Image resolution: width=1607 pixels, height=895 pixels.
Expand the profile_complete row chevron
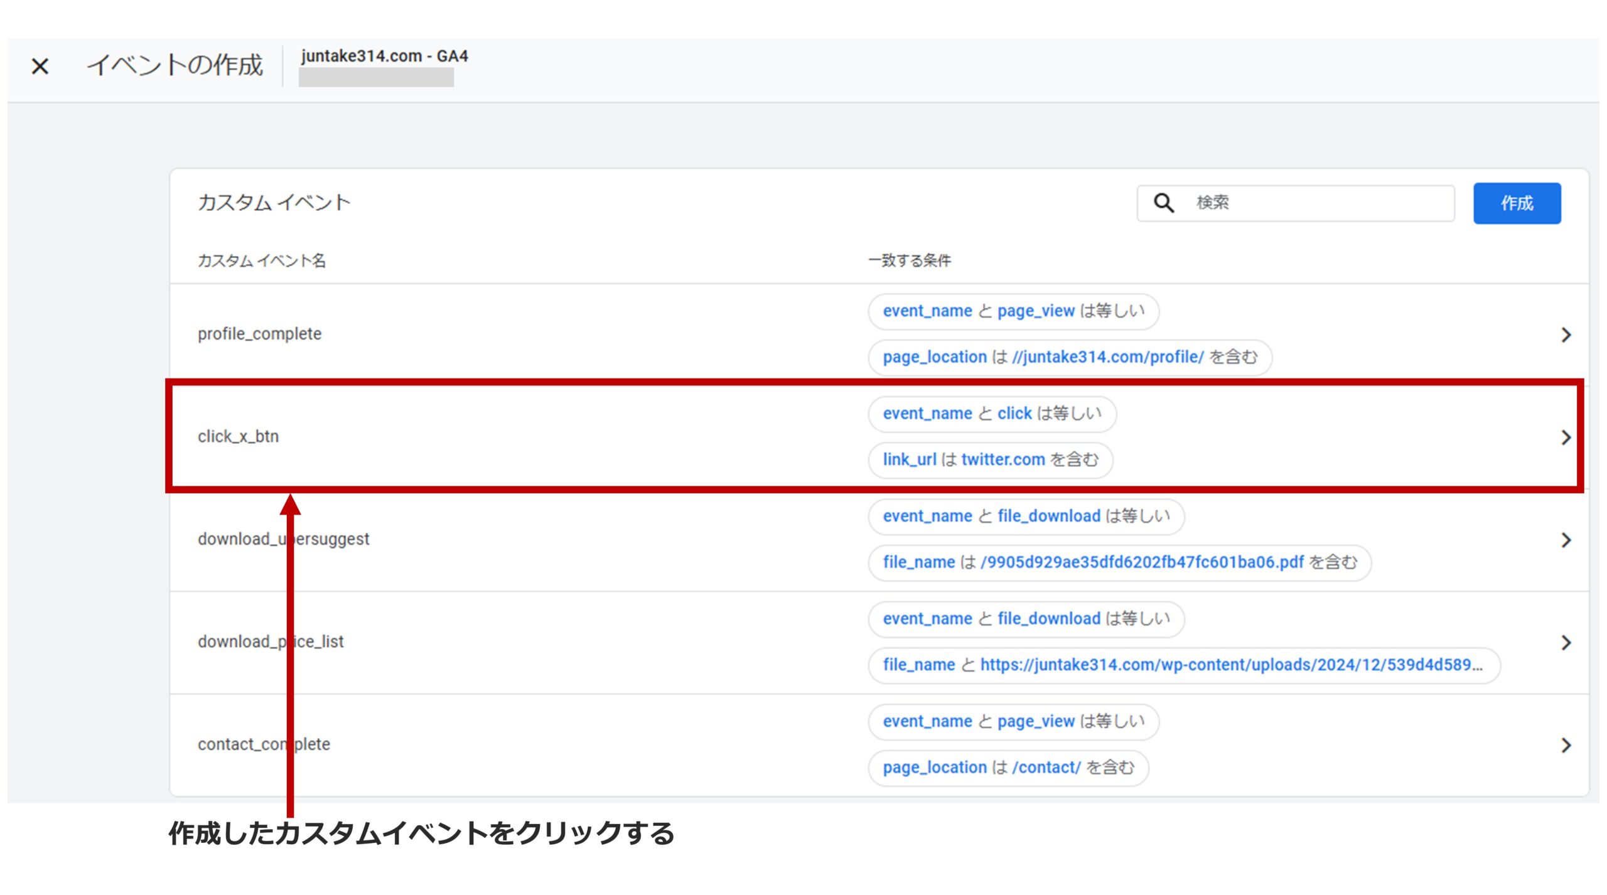[x=1566, y=335]
